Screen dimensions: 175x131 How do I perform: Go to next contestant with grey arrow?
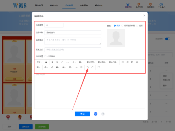point(103,114)
